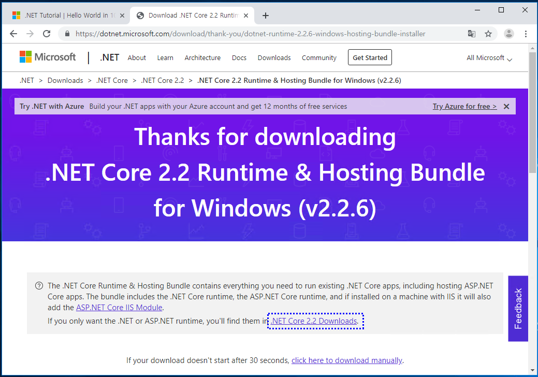The height and width of the screenshot is (377, 538).
Task: Open the Docs menu item
Action: (x=239, y=57)
